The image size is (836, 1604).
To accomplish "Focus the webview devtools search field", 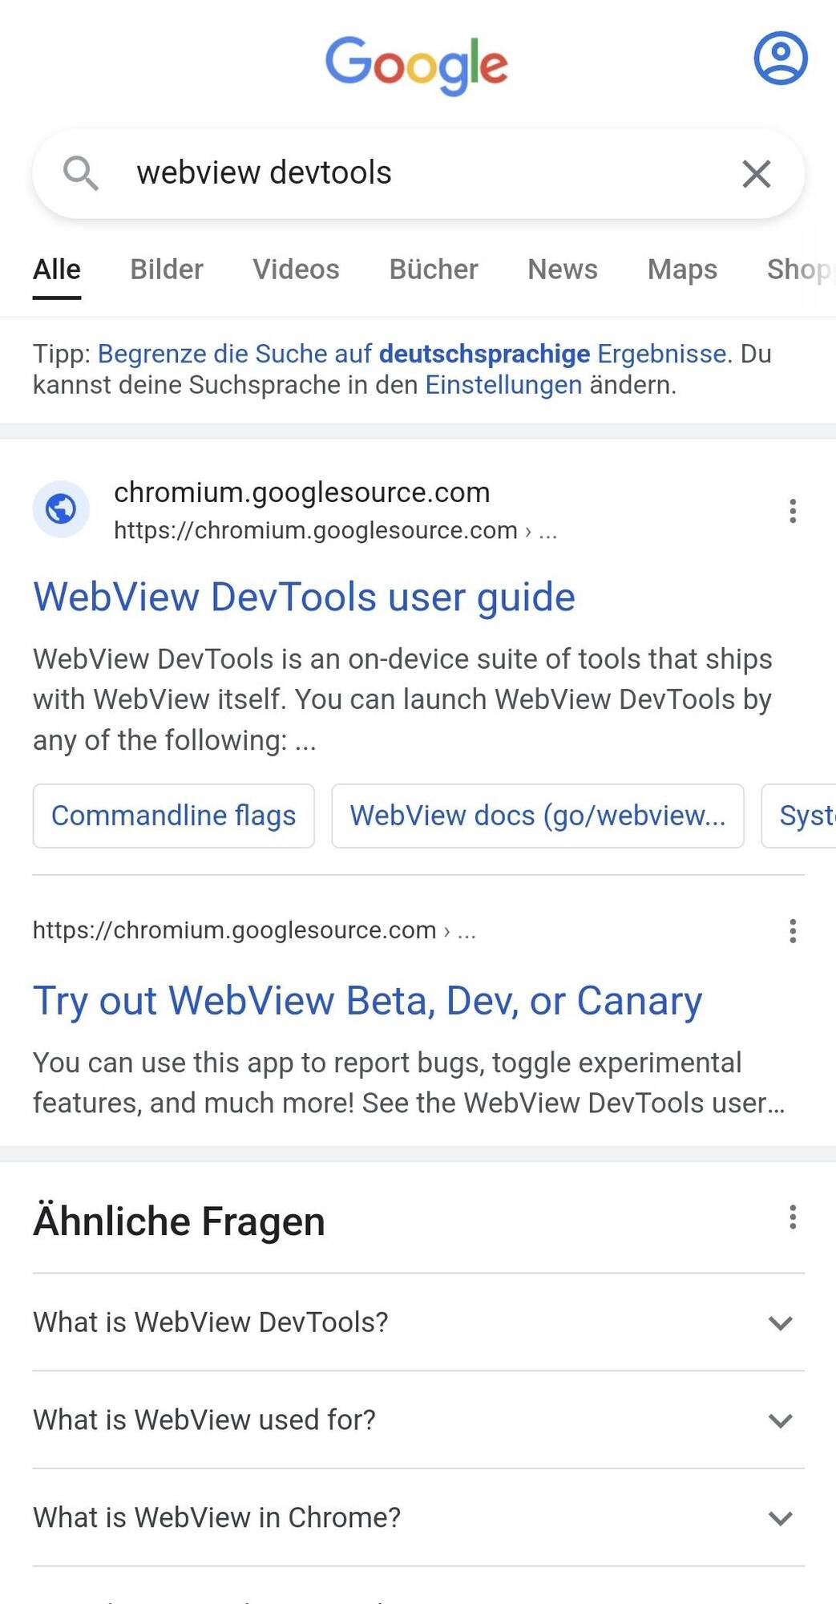I will point(417,173).
